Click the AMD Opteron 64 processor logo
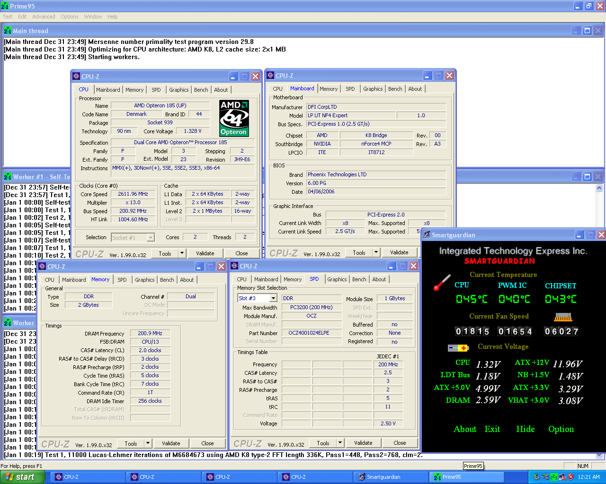Screen dimensions: 606x484 tap(234, 118)
